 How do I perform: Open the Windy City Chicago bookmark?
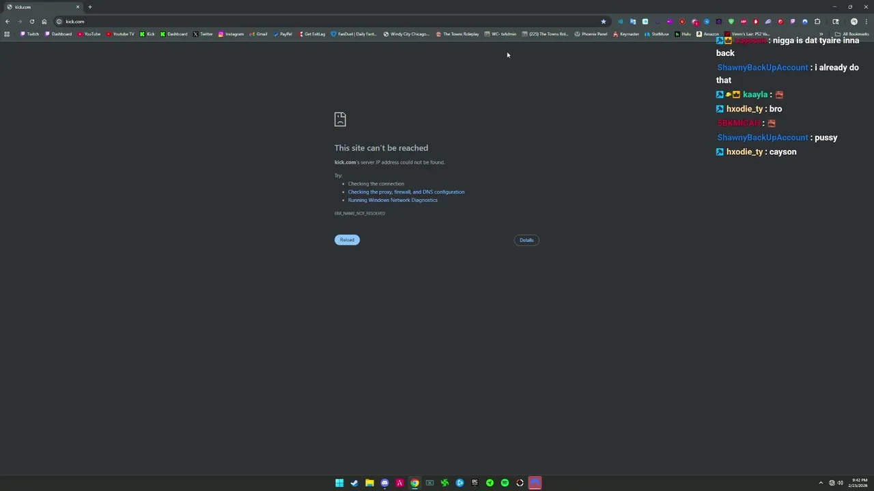[x=406, y=34]
